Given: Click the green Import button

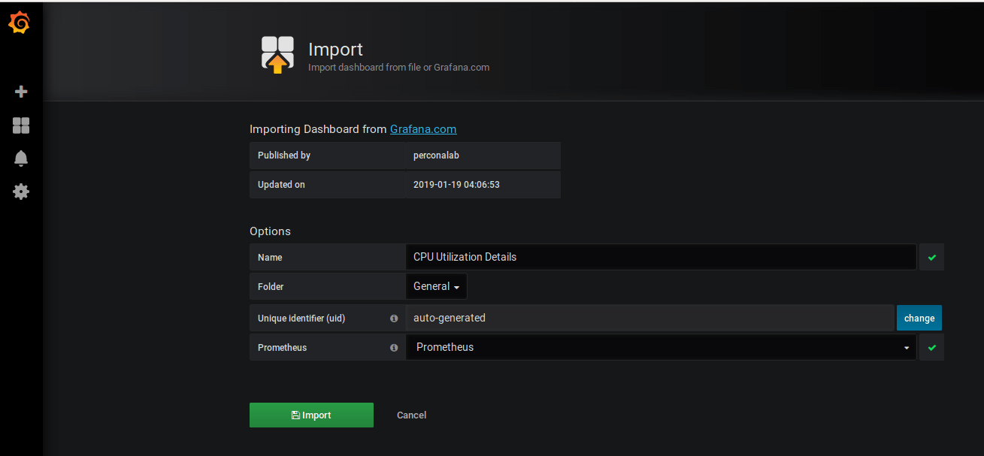Looking at the screenshot, I should [311, 415].
